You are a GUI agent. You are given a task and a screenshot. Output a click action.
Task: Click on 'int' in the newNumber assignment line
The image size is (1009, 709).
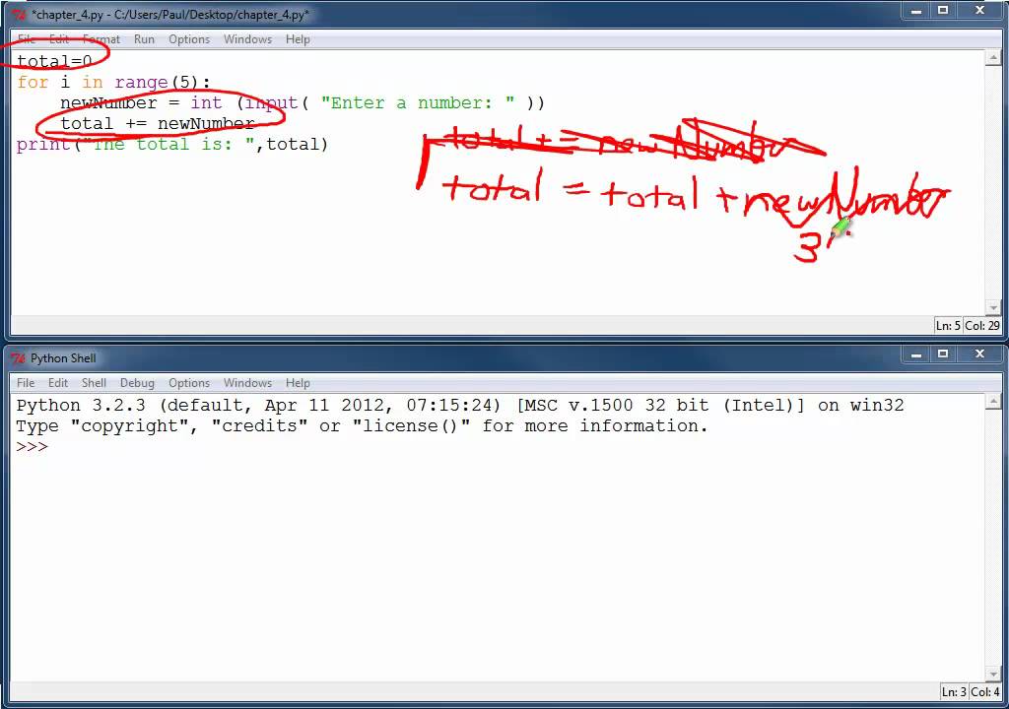tap(206, 103)
